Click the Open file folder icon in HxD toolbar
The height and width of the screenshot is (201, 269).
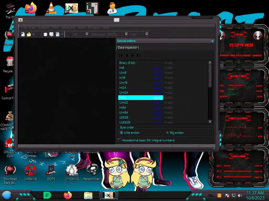tap(29, 34)
